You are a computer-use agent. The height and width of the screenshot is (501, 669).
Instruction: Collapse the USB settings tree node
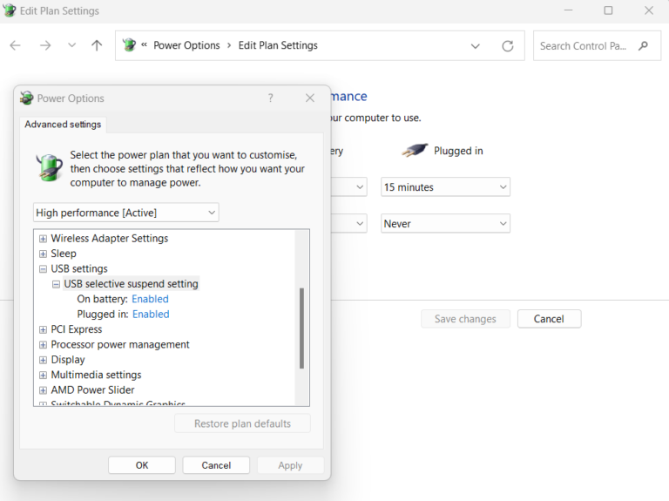(x=43, y=269)
